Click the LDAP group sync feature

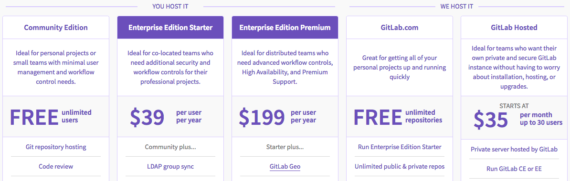pos(170,167)
